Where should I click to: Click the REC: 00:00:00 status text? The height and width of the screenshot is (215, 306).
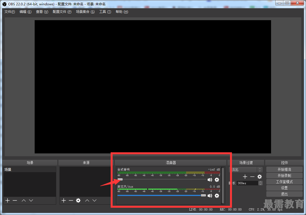click(231, 209)
